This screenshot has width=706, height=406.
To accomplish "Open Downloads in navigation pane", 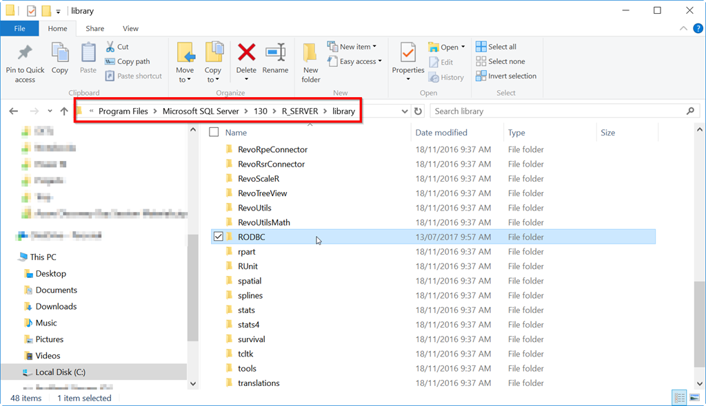I will (57, 306).
